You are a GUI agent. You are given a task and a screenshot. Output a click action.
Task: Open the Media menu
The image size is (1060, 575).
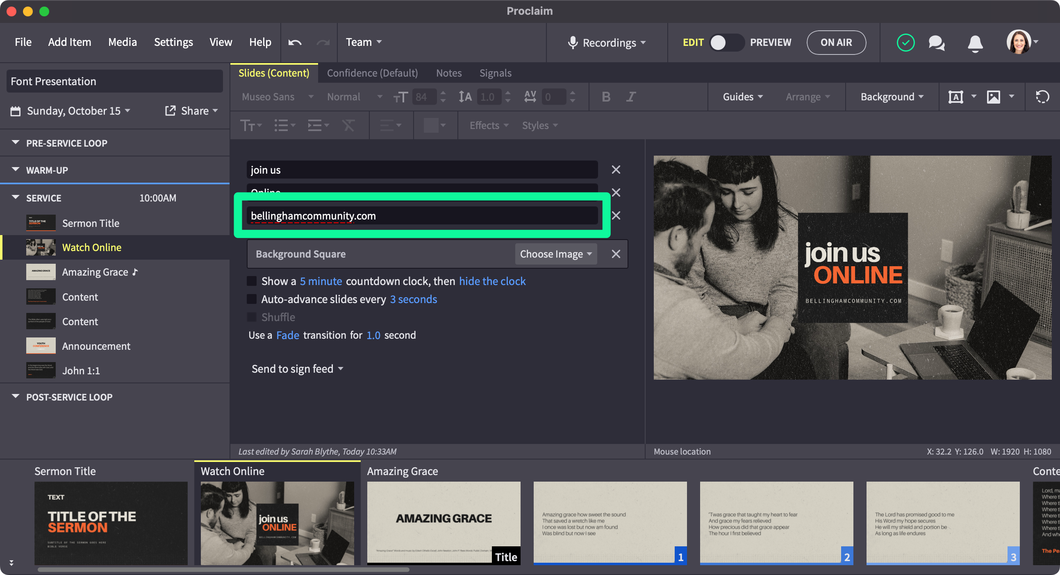click(122, 42)
